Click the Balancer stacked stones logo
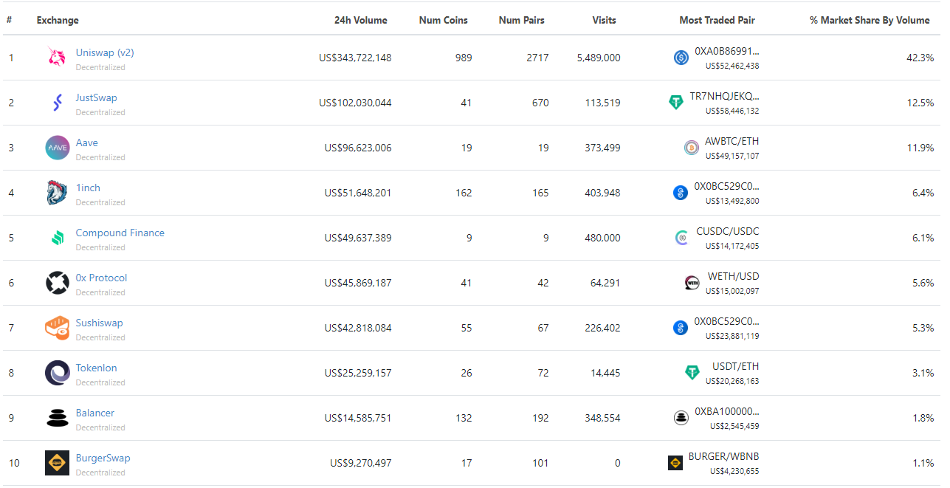 [x=57, y=418]
